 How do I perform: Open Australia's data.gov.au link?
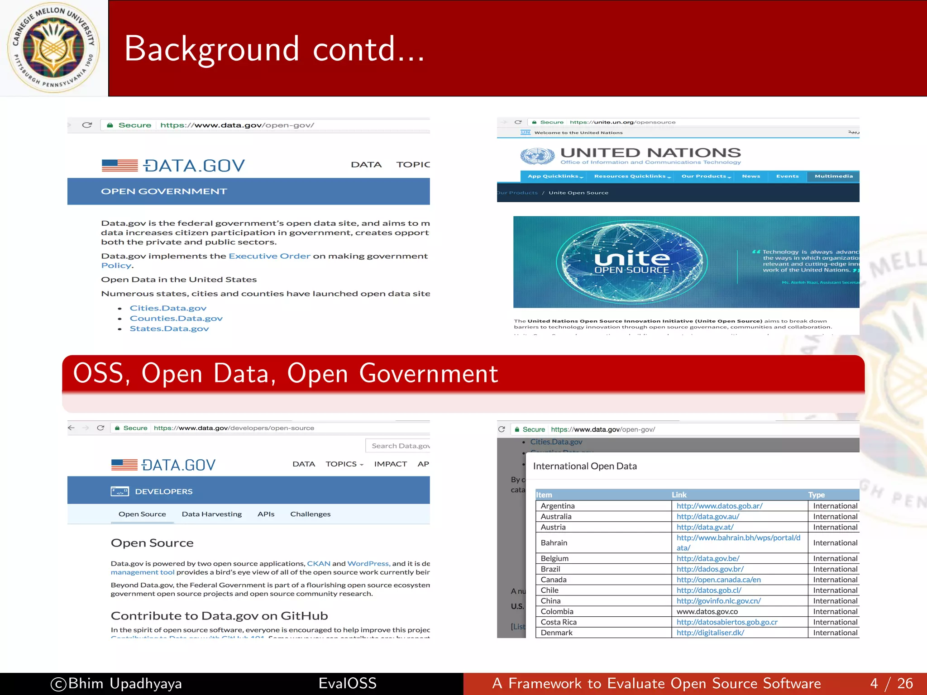(x=708, y=517)
